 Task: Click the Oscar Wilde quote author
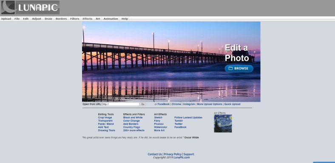pyautogui.click(x=191, y=137)
